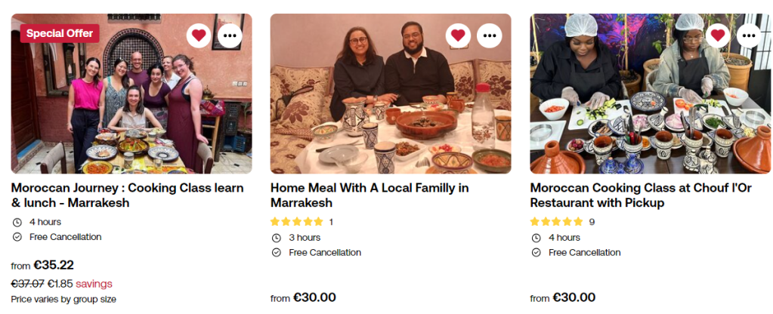This screenshot has height=314, width=773.
Task: Click Free Cancellation checkmark icon on Home Meal card
Action: [x=276, y=252]
